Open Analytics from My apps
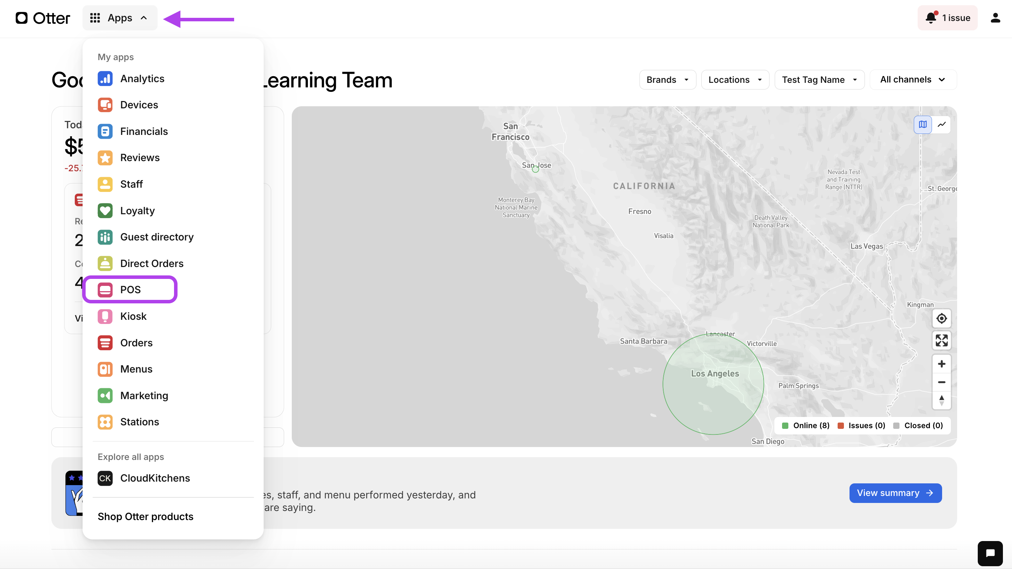The height and width of the screenshot is (569, 1012). pyautogui.click(x=173, y=79)
